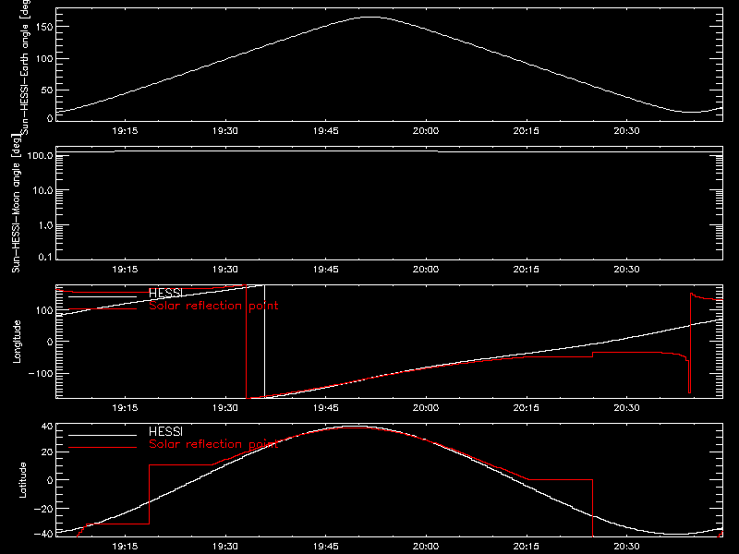This screenshot has width=739, height=554.
Task: Click 20:30 time label under Latitude plot
Action: (x=626, y=547)
